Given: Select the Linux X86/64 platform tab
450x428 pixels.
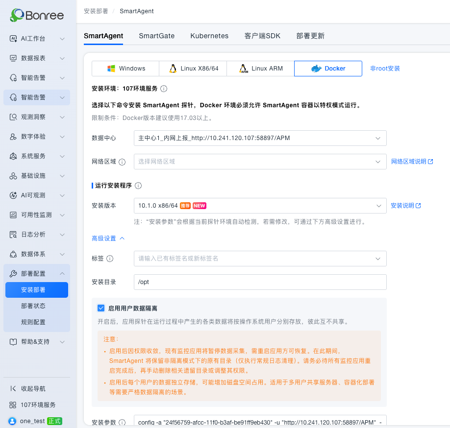Looking at the screenshot, I should click(193, 69).
